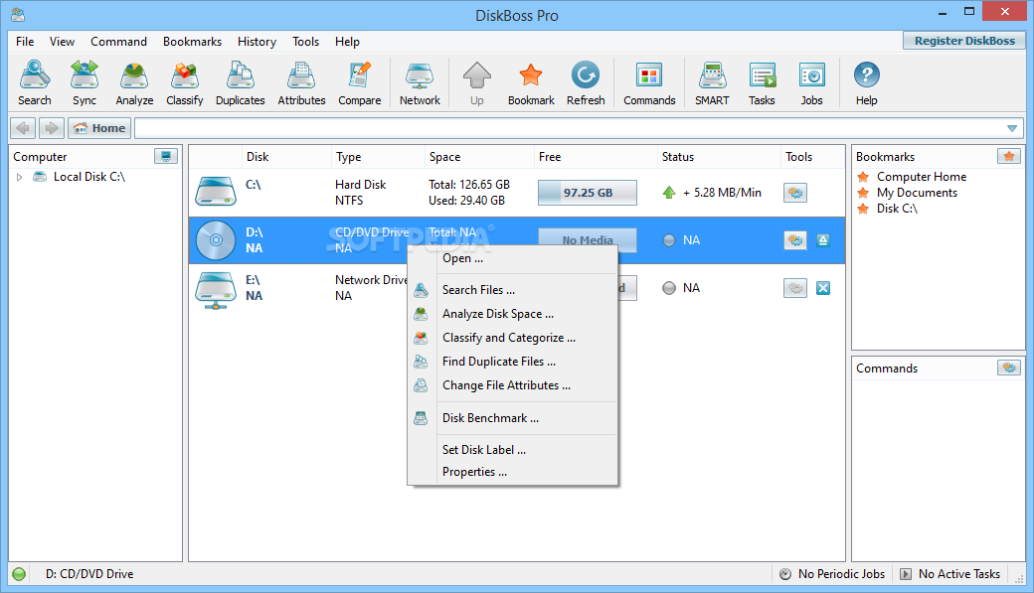This screenshot has height=593, width=1034.
Task: Open the History menu
Action: click(x=257, y=42)
